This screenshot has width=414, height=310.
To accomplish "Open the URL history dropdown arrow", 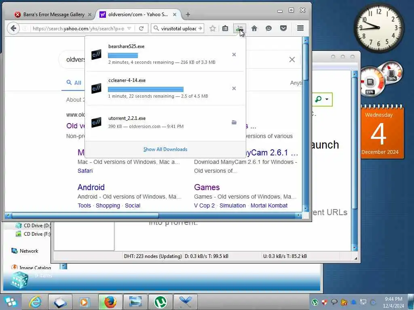I will [129, 29].
